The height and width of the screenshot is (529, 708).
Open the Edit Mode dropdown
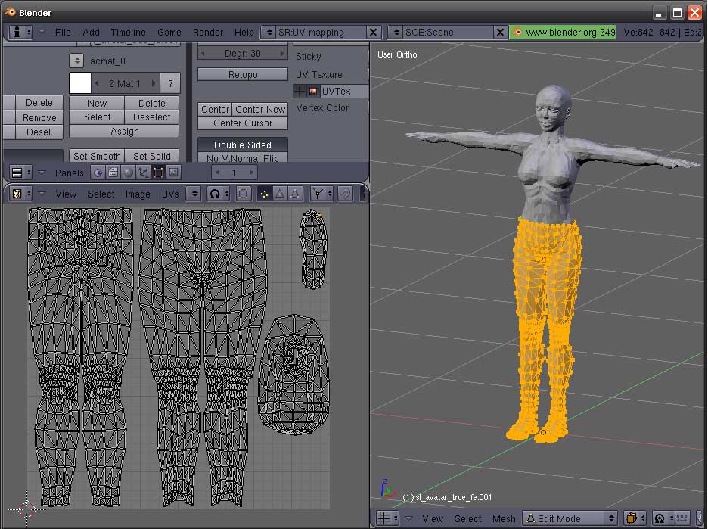(x=570, y=518)
